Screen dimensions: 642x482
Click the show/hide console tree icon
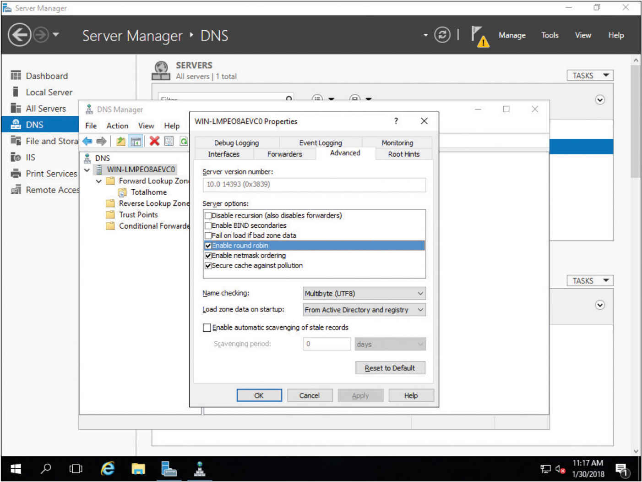pyautogui.click(x=136, y=141)
